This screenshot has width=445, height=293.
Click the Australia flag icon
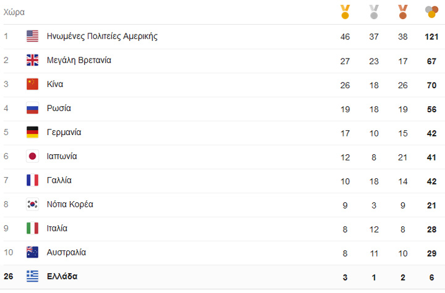tap(33, 252)
